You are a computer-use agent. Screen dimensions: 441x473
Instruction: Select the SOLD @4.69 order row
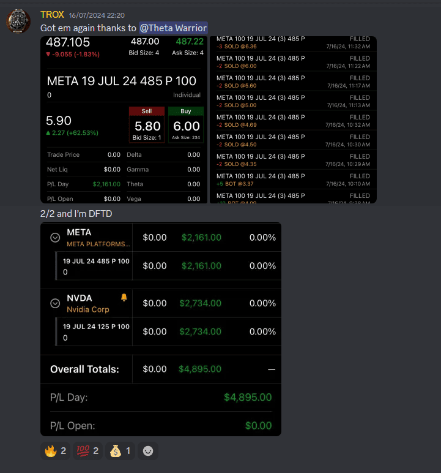pyautogui.click(x=293, y=121)
